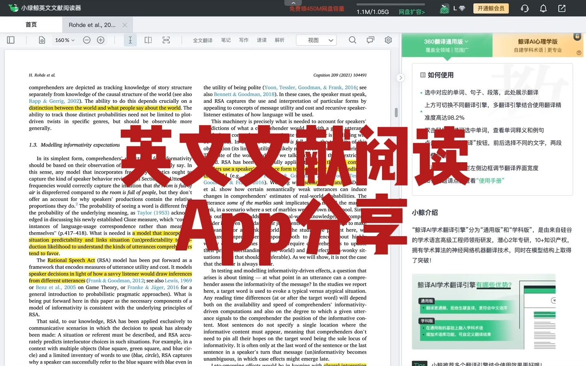The width and height of the screenshot is (586, 366).
Task: Activate the region selection translate tool
Action: [x=148, y=40]
